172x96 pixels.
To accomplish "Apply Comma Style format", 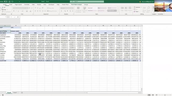I will [x=67, y=11].
